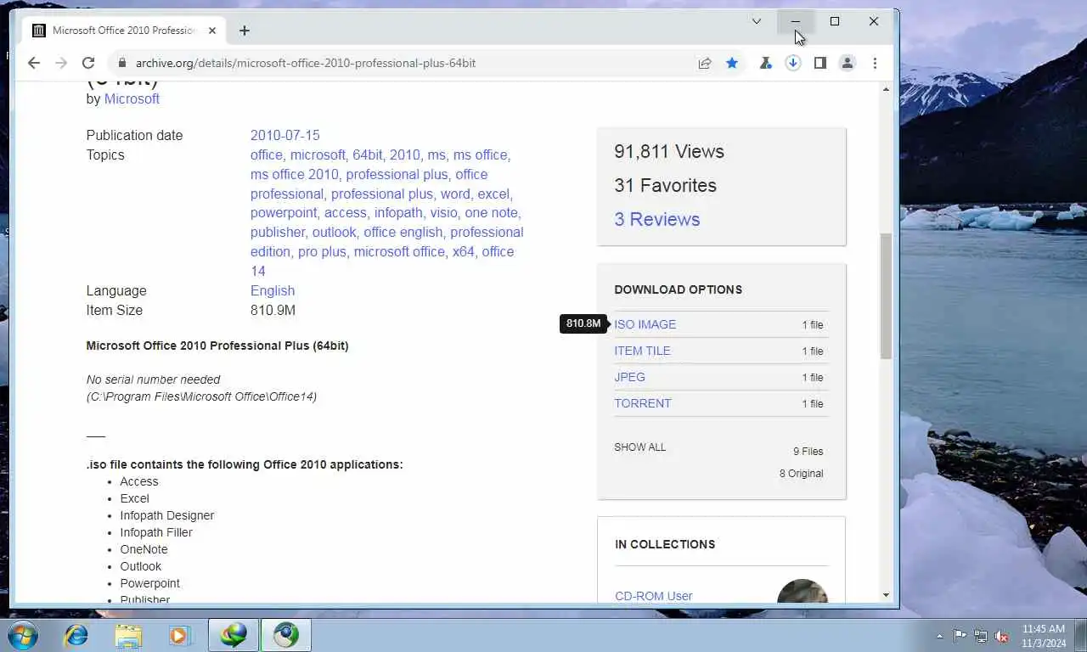Open the Chrome labs flask icon
The width and height of the screenshot is (1087, 652).
click(x=766, y=63)
